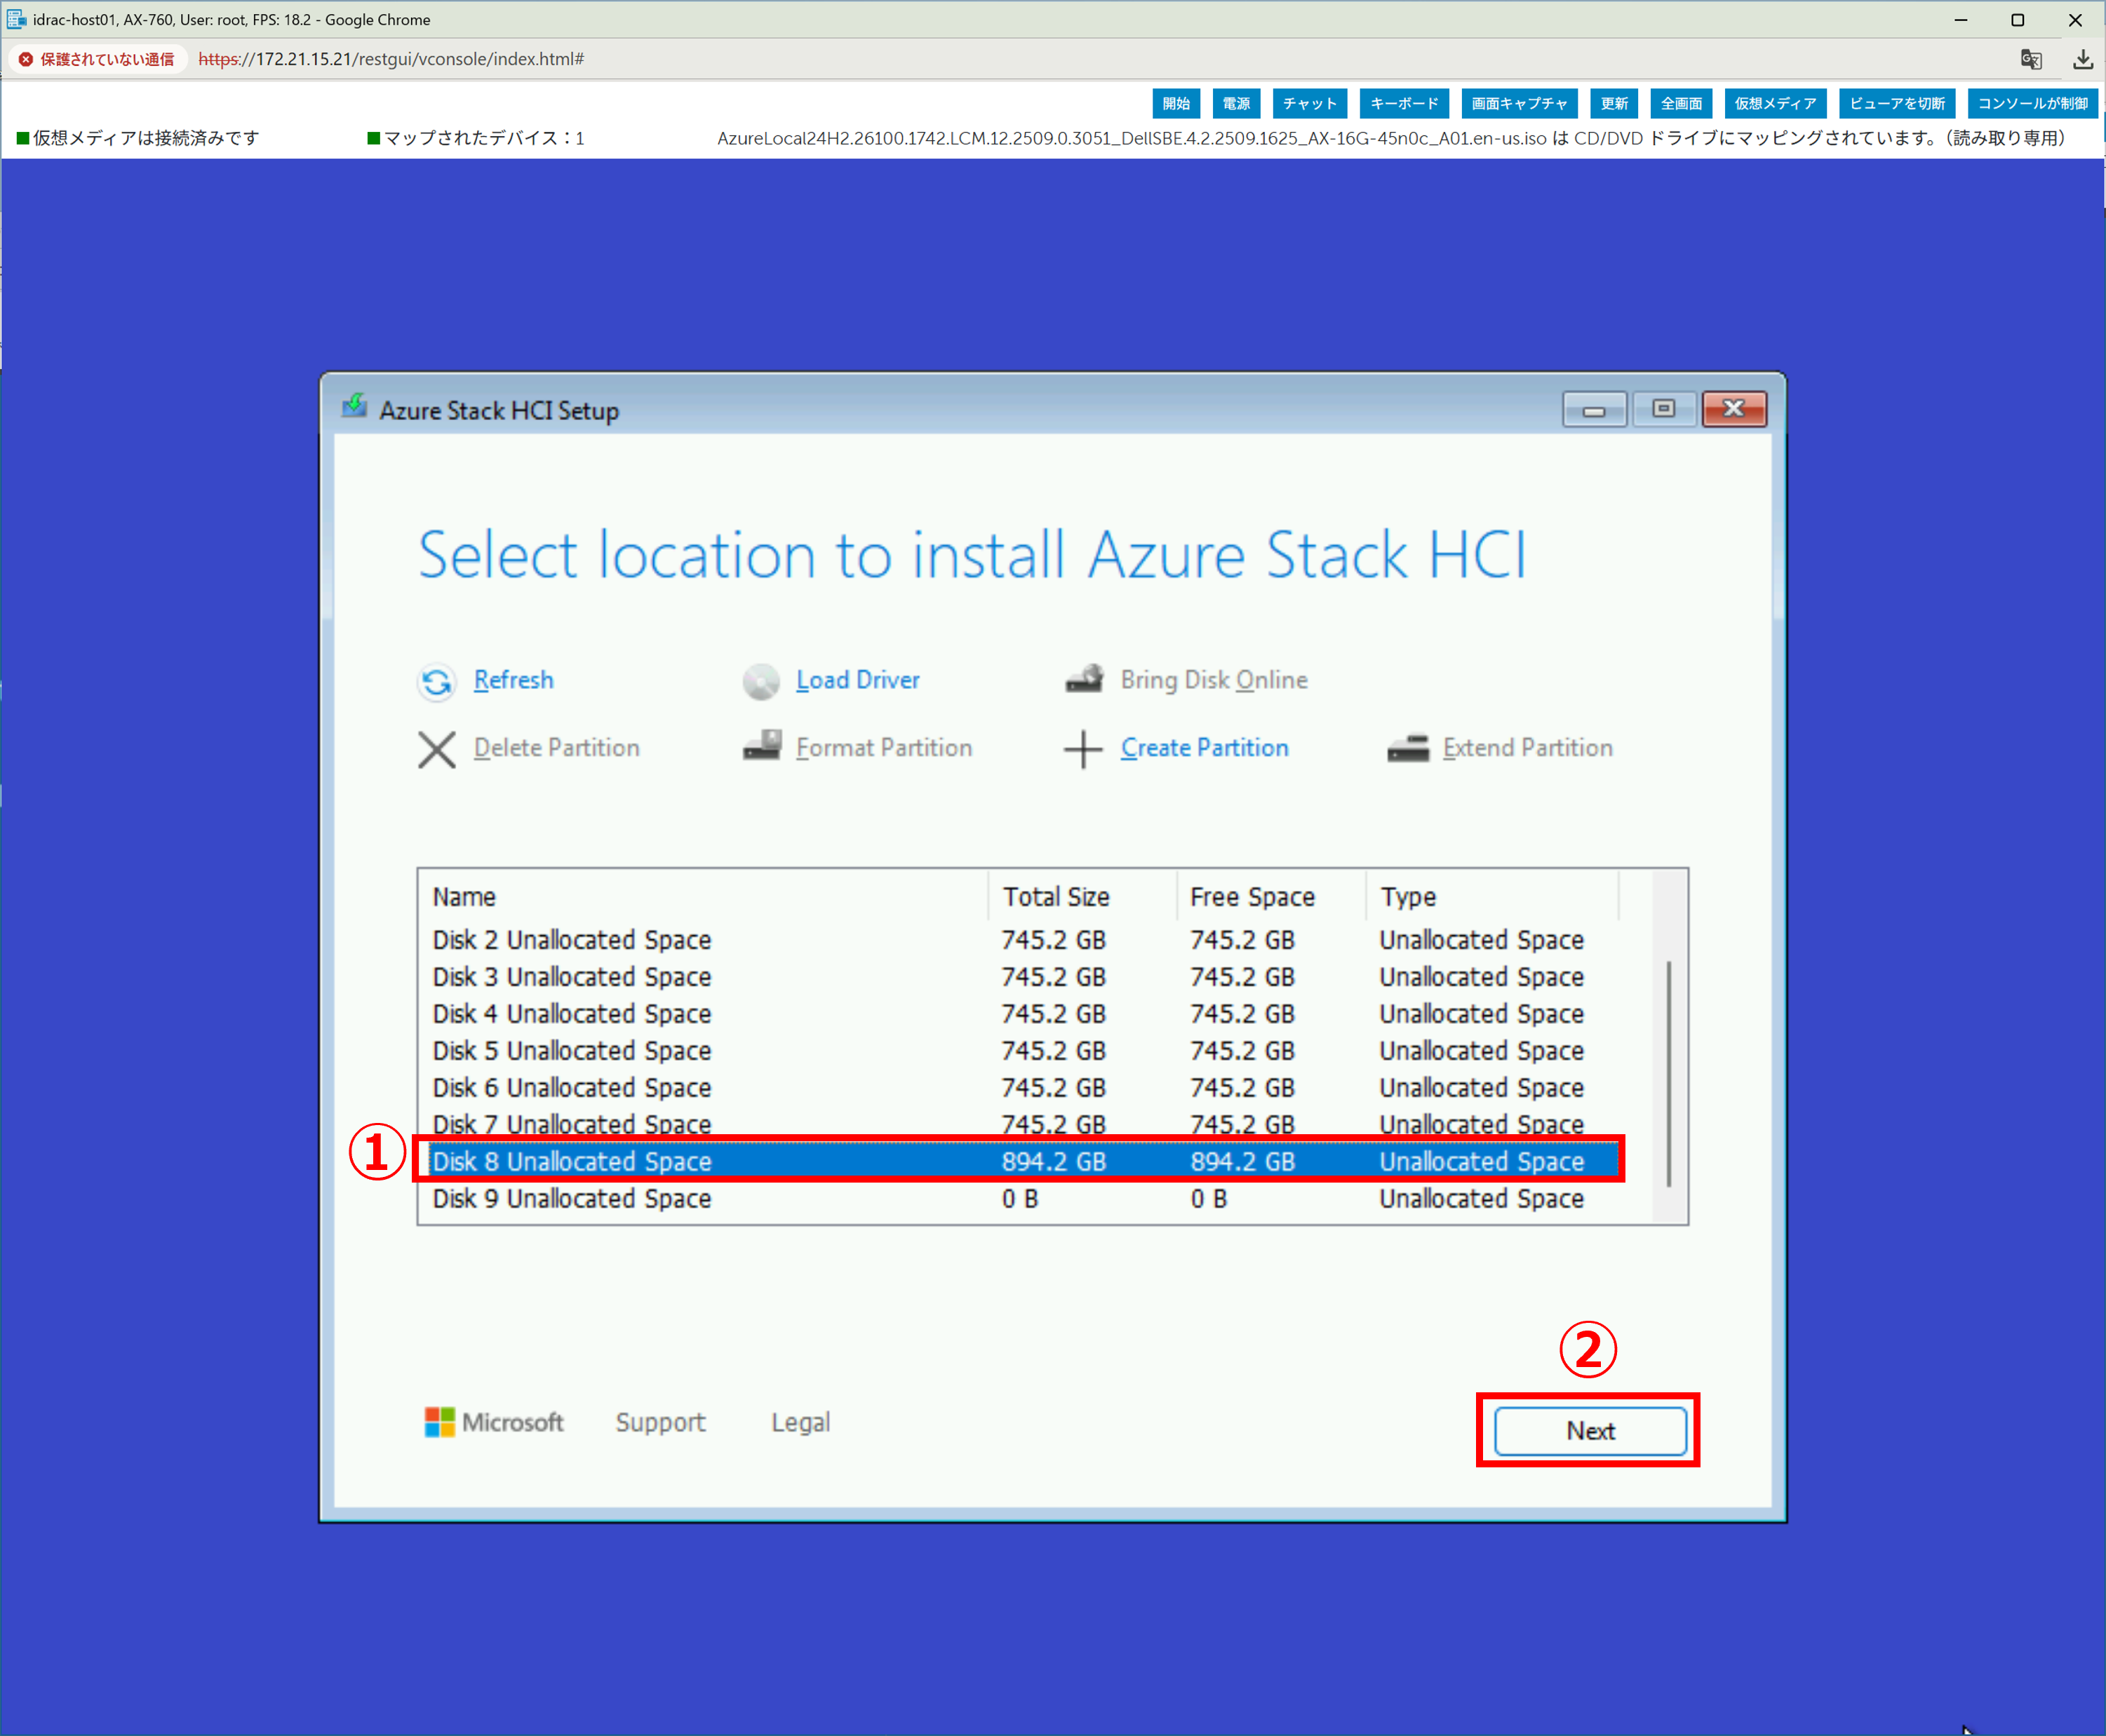Click the Total Size column header

[1056, 897]
